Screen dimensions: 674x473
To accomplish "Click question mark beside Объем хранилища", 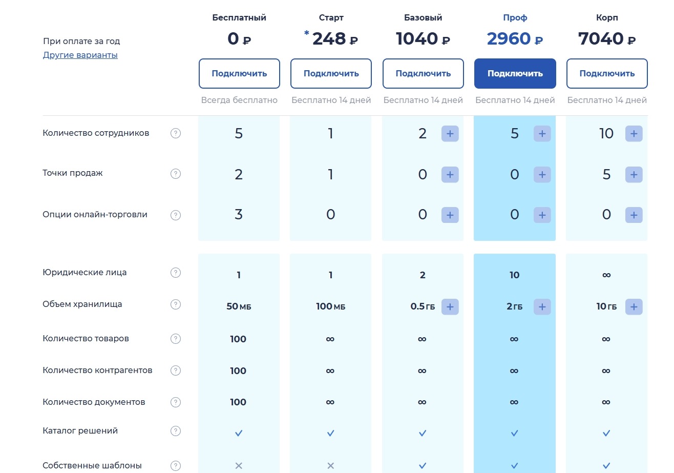I will coord(176,305).
